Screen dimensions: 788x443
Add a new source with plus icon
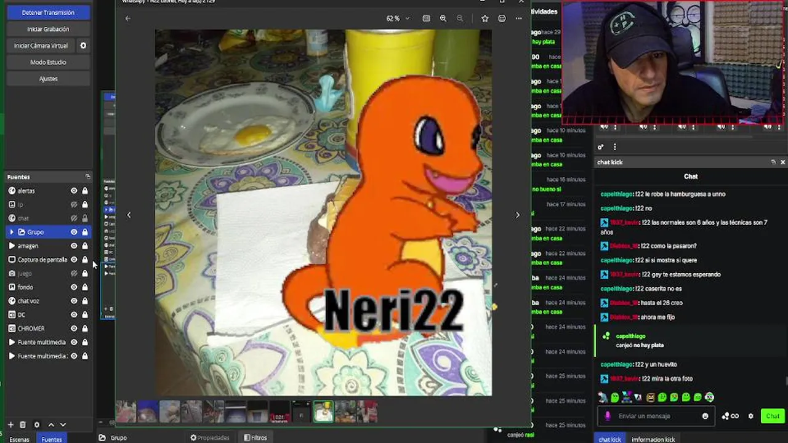[x=10, y=425]
